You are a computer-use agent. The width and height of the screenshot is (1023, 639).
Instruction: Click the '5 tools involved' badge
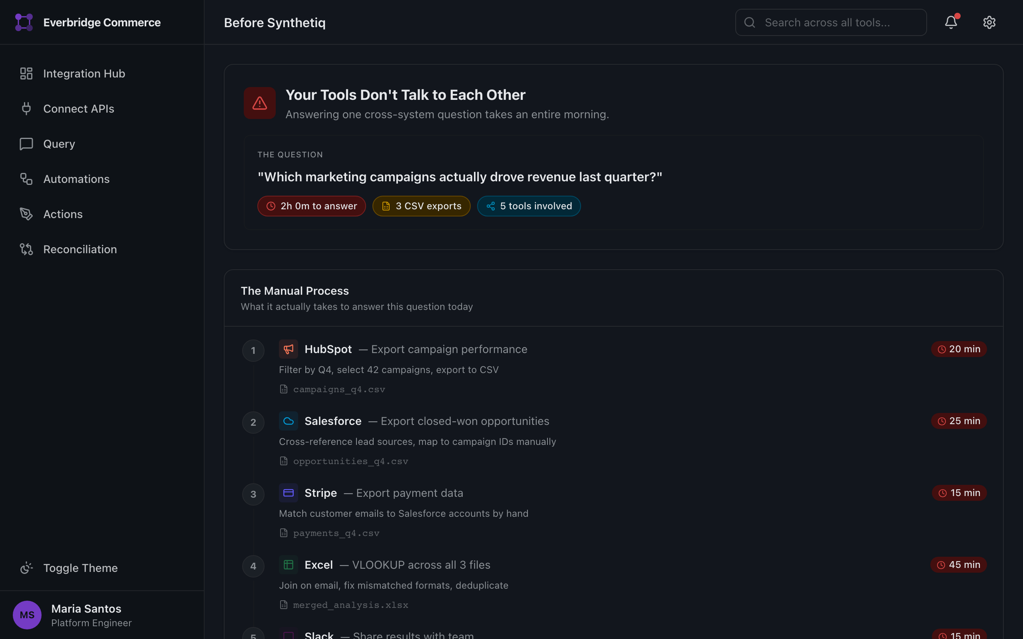point(529,206)
